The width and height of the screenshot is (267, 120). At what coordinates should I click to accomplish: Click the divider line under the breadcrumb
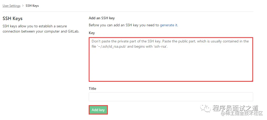point(128,11)
